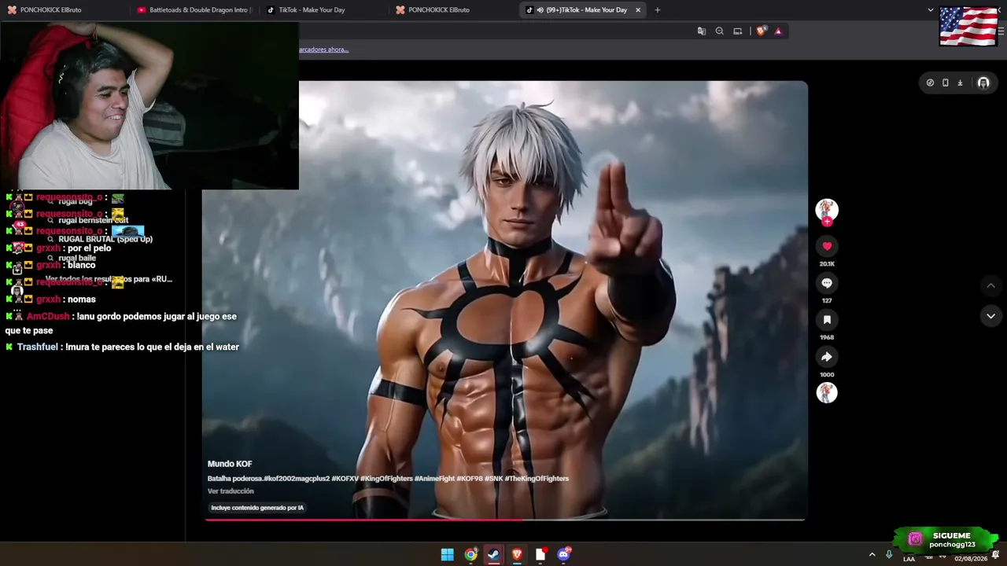Click the phone app icon in TikTok pill
The width and height of the screenshot is (1007, 566).
(945, 83)
